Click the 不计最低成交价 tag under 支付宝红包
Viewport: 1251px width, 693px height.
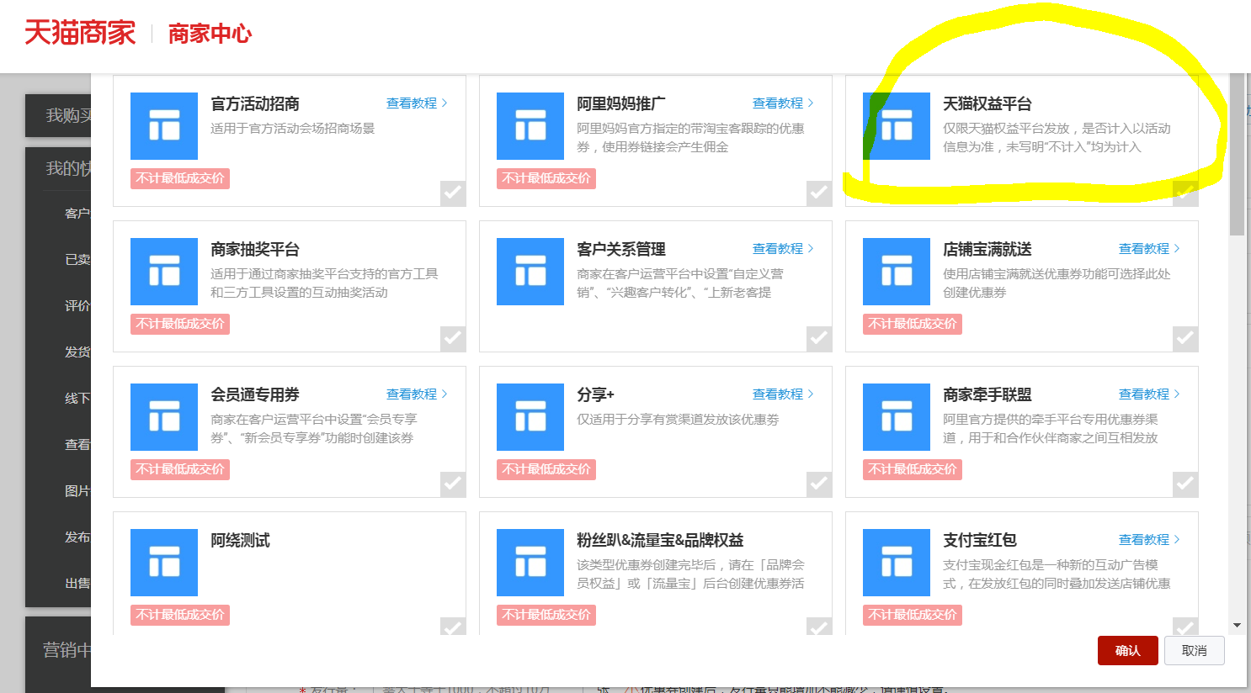[913, 615]
